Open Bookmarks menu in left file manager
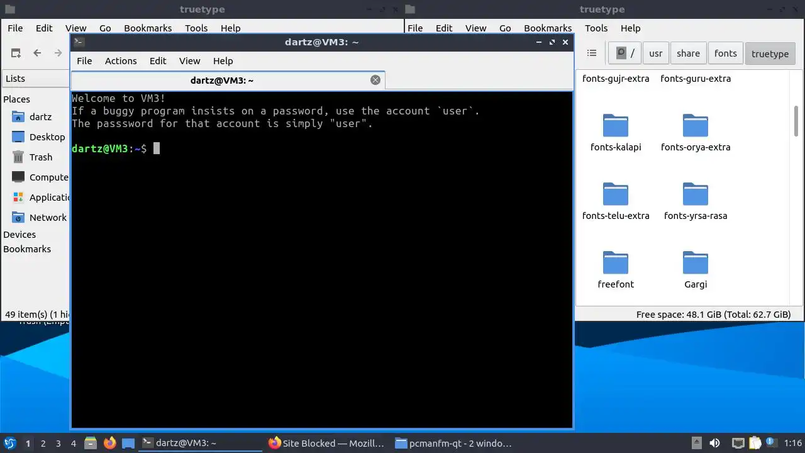The image size is (805, 453). pyautogui.click(x=148, y=28)
